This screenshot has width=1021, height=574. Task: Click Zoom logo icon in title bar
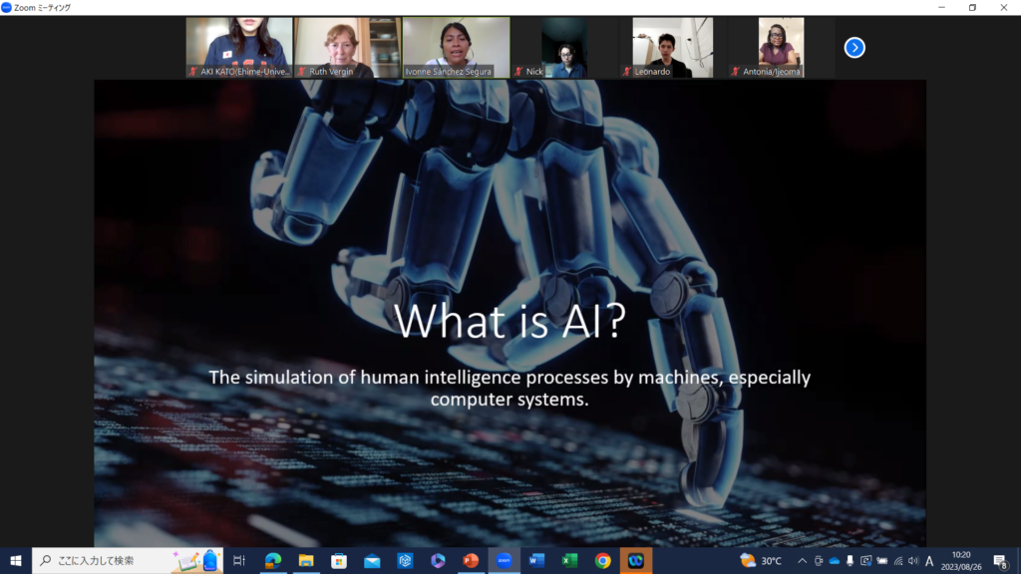tap(7, 7)
